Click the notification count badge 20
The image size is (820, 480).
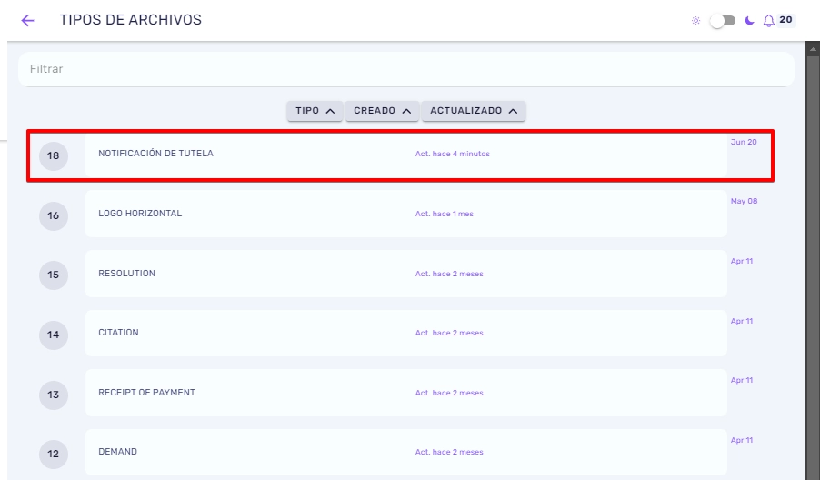[785, 19]
